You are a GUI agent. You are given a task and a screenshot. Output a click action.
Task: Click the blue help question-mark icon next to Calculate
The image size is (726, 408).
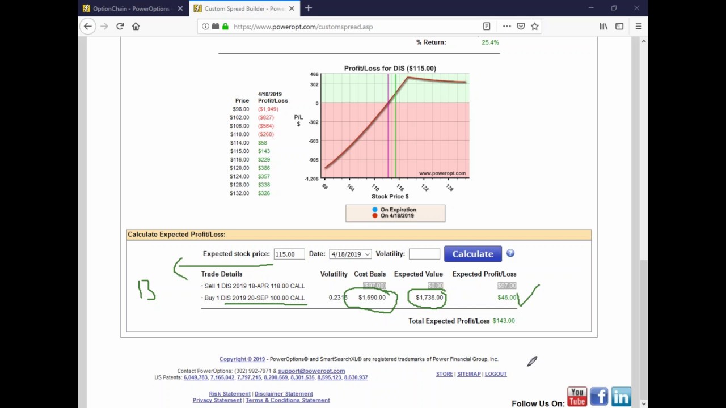(x=510, y=253)
